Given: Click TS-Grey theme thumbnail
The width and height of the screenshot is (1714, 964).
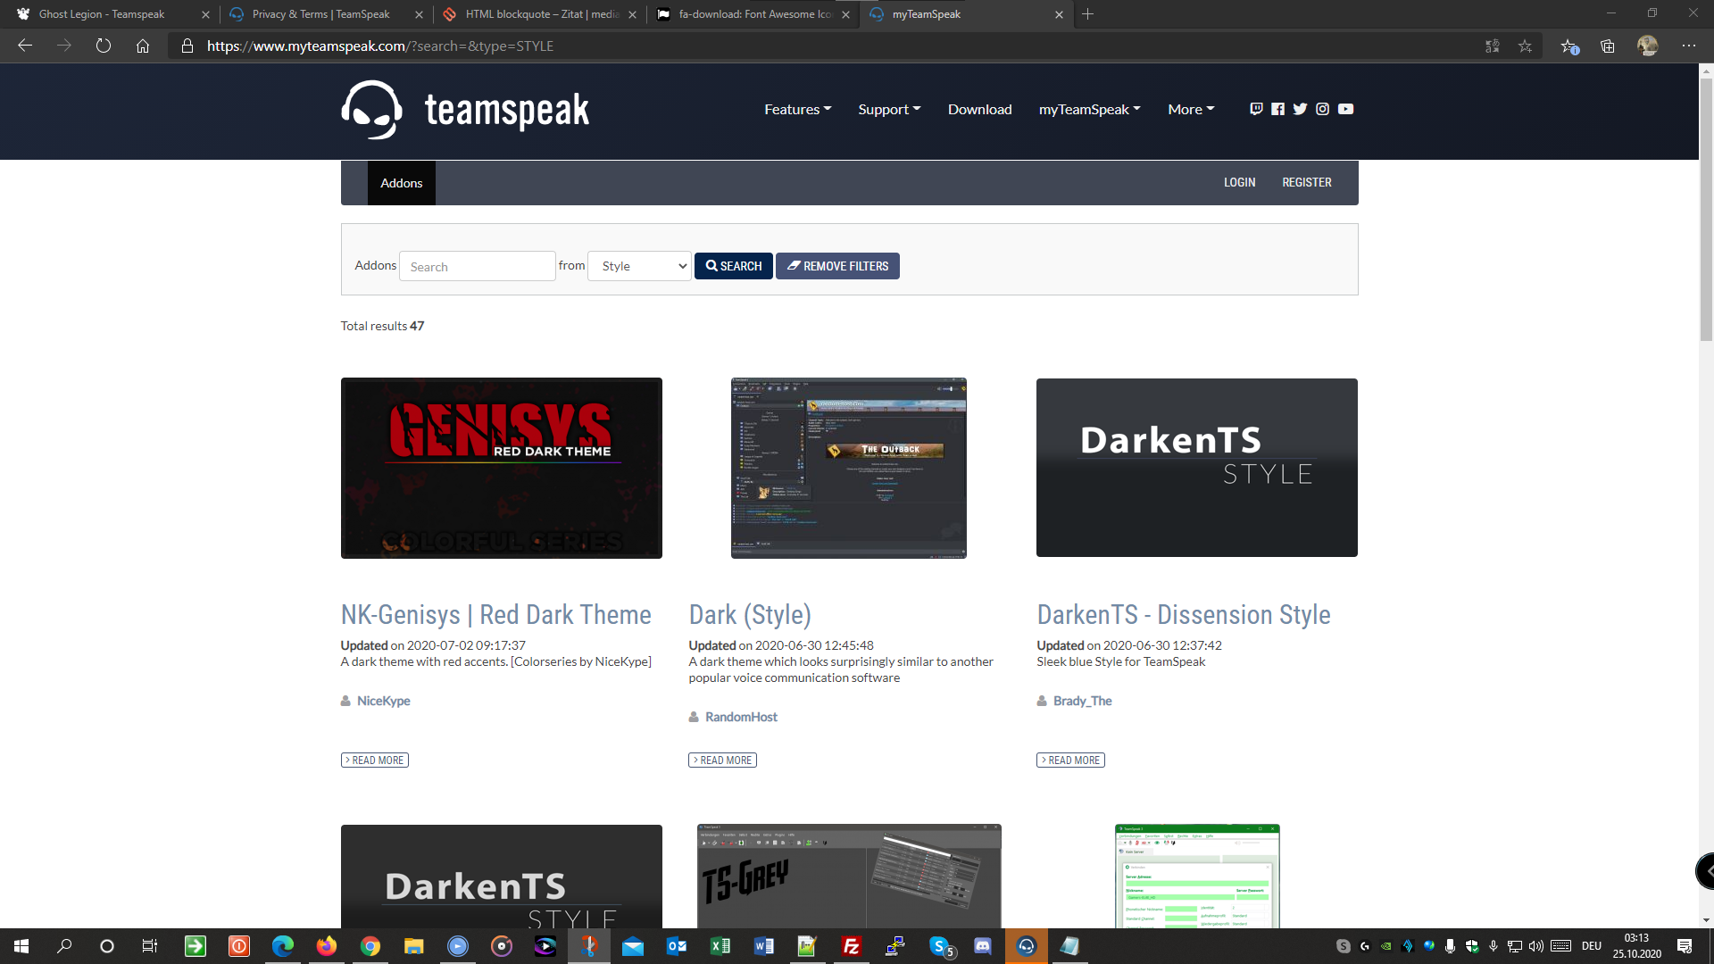Looking at the screenshot, I should [849, 876].
